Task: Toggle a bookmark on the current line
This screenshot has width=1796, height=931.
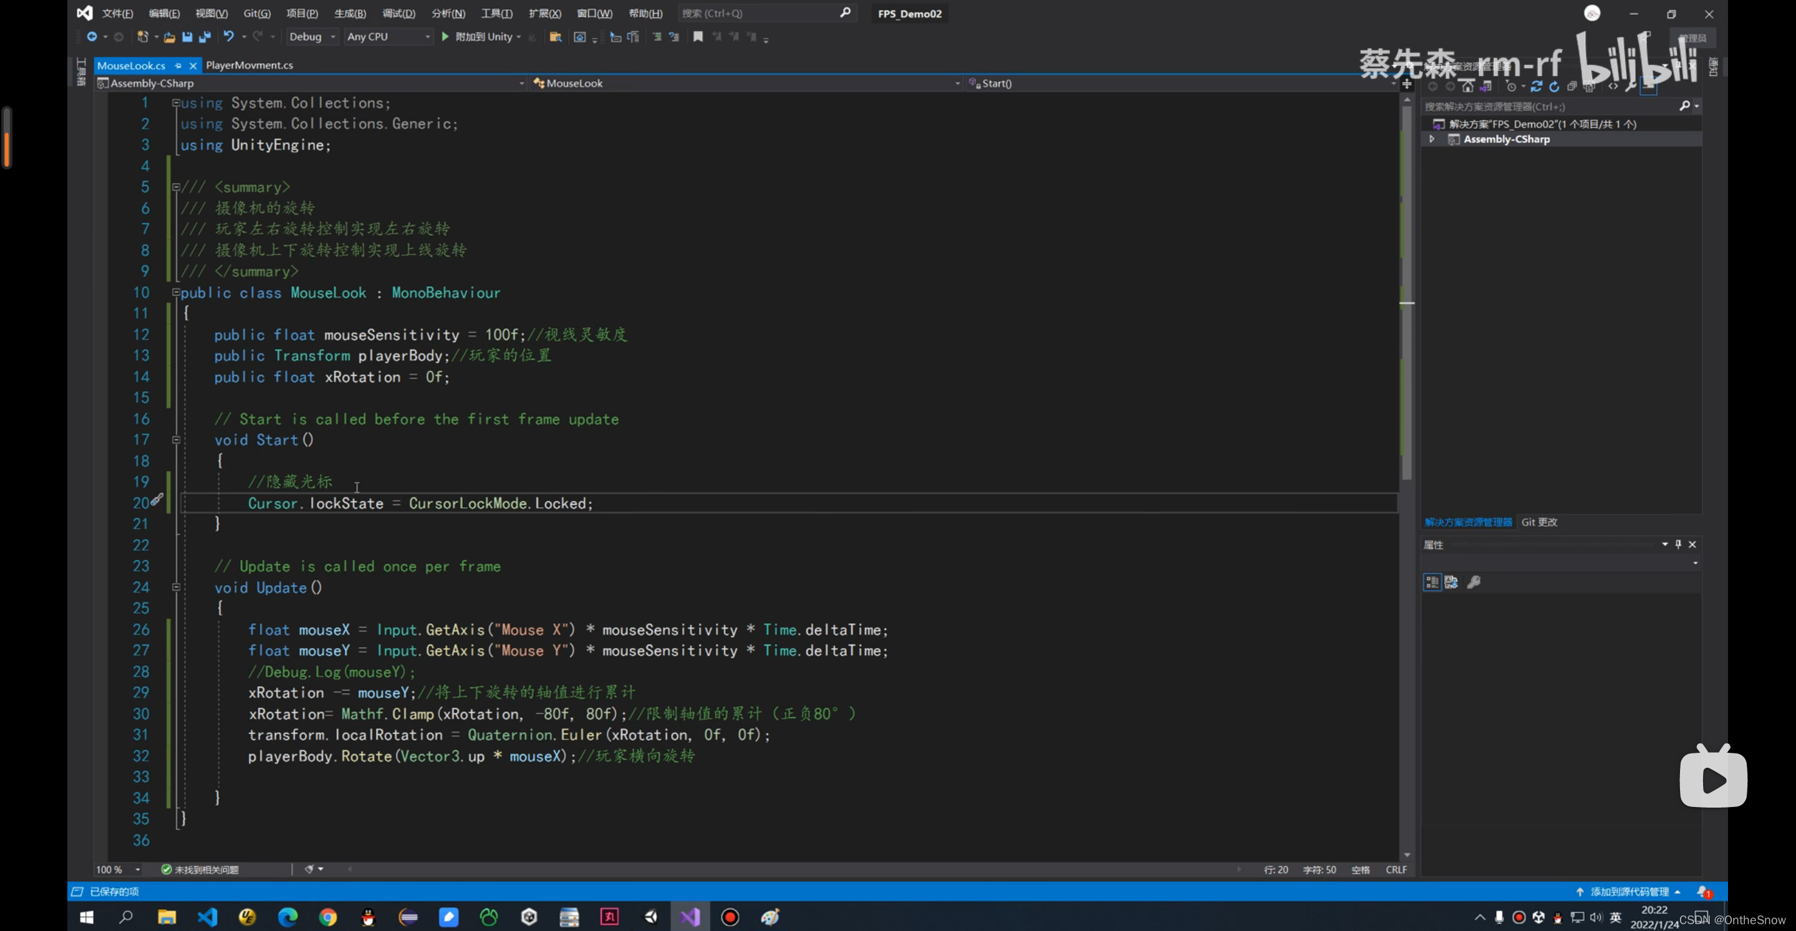Action: (698, 37)
